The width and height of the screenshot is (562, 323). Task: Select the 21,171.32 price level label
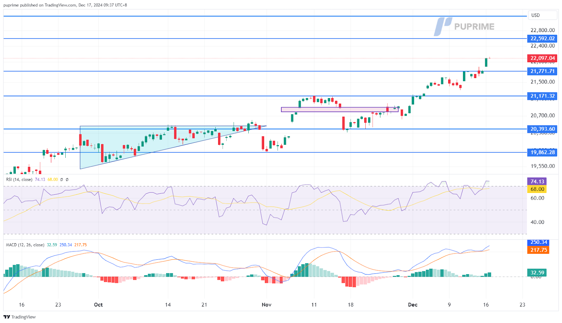point(542,96)
